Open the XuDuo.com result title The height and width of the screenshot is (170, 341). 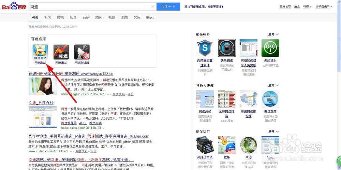click(x=89, y=136)
